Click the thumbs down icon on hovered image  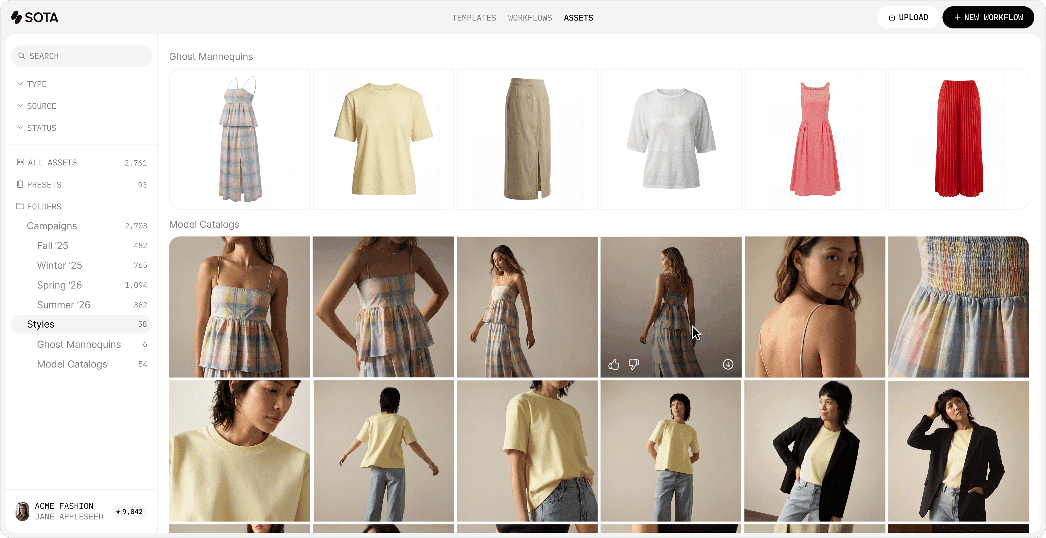point(633,364)
